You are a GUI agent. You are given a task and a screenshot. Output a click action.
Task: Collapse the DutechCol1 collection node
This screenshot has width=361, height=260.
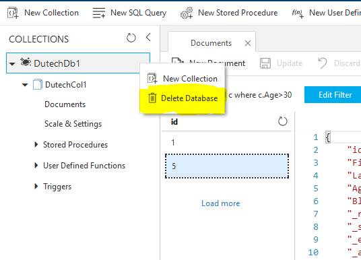coord(25,85)
